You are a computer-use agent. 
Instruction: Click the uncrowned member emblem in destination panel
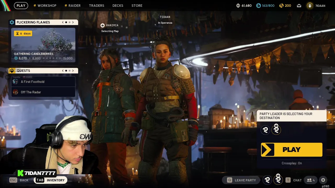(x=265, y=130)
